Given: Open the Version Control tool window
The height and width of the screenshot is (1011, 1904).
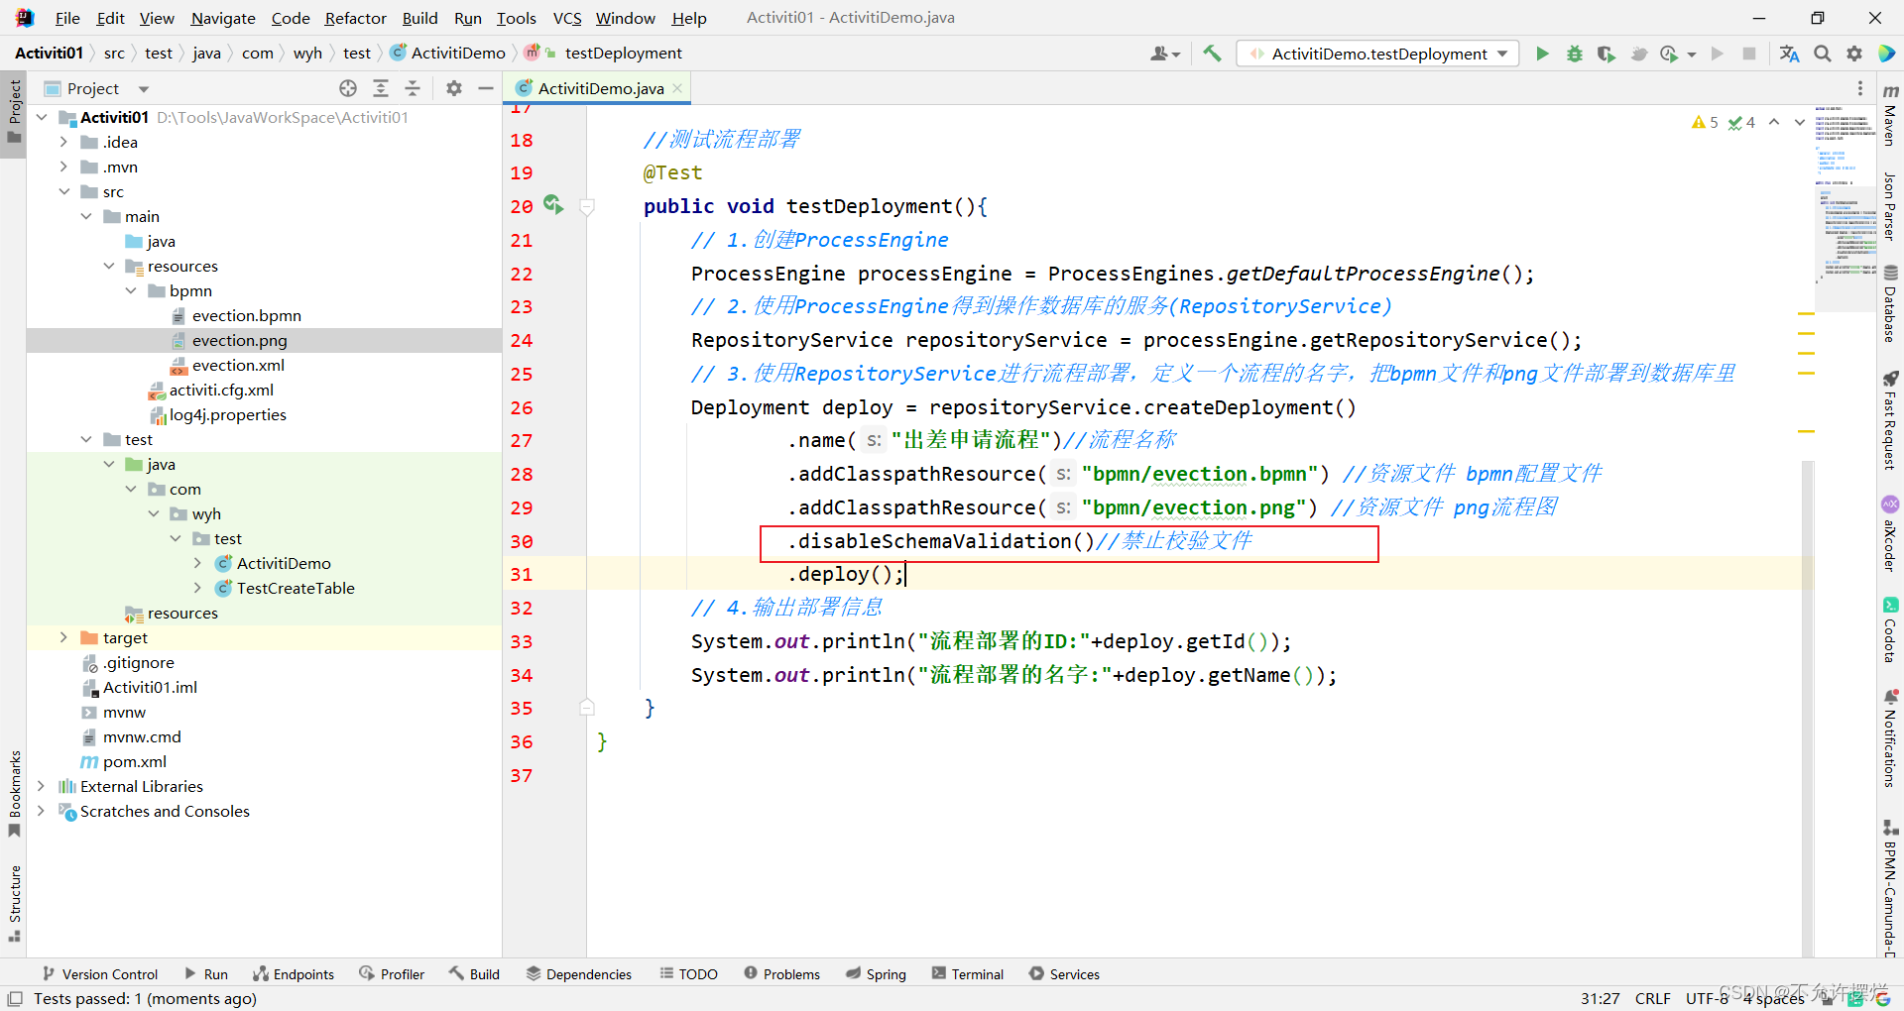Looking at the screenshot, I should 99,974.
